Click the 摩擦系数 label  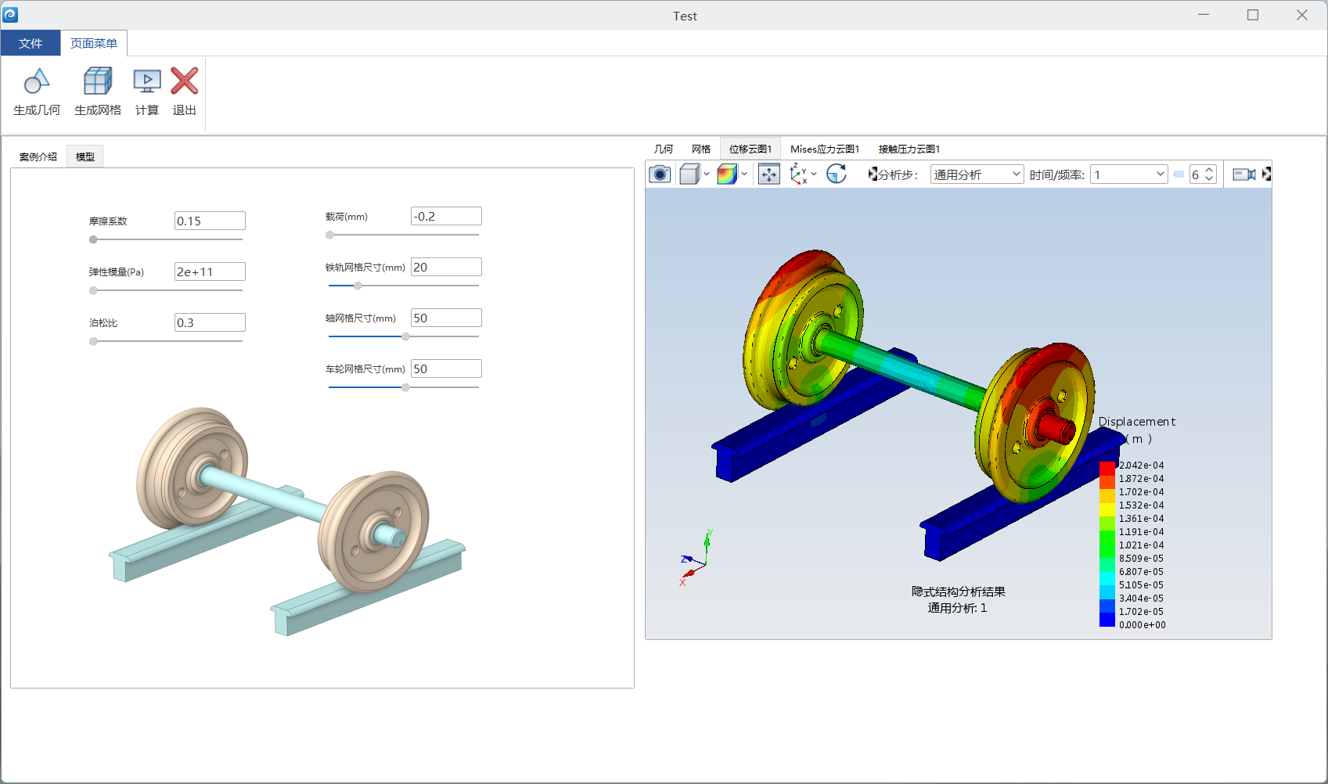(108, 221)
